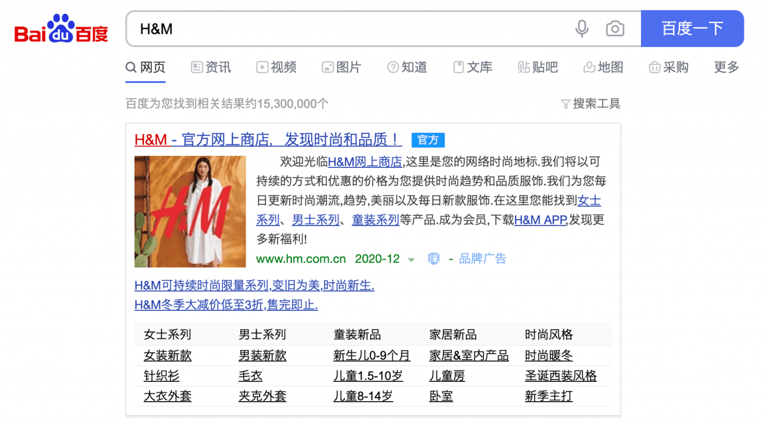Image resolution: width=769 pixels, height=427 pixels.
Task: Open the H&M model thumbnail image
Action: (190, 212)
